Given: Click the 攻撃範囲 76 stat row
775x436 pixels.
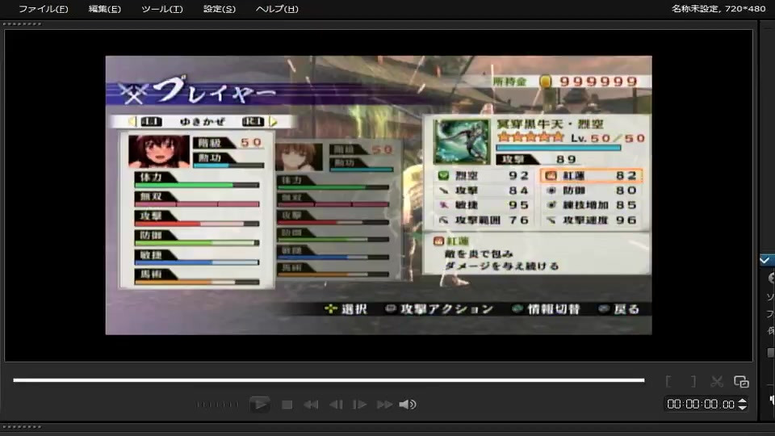Looking at the screenshot, I should click(483, 220).
